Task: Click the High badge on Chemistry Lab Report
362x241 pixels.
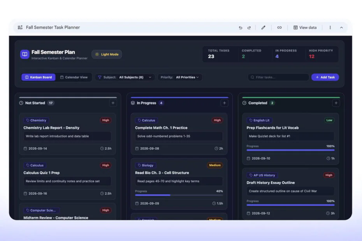Action: click(105, 120)
